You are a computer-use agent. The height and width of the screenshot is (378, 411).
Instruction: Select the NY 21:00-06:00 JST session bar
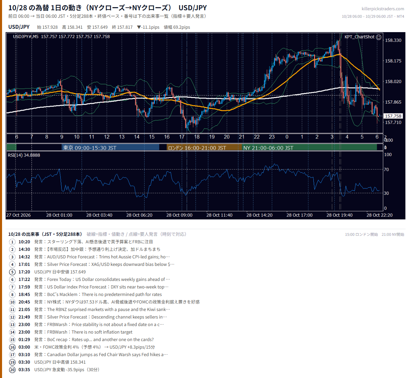tap(310, 148)
